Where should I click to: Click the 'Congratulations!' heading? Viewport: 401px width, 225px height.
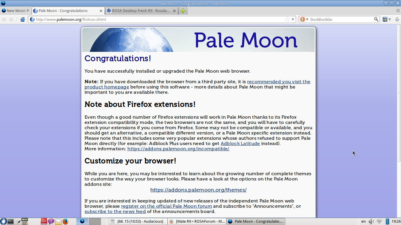(x=118, y=58)
